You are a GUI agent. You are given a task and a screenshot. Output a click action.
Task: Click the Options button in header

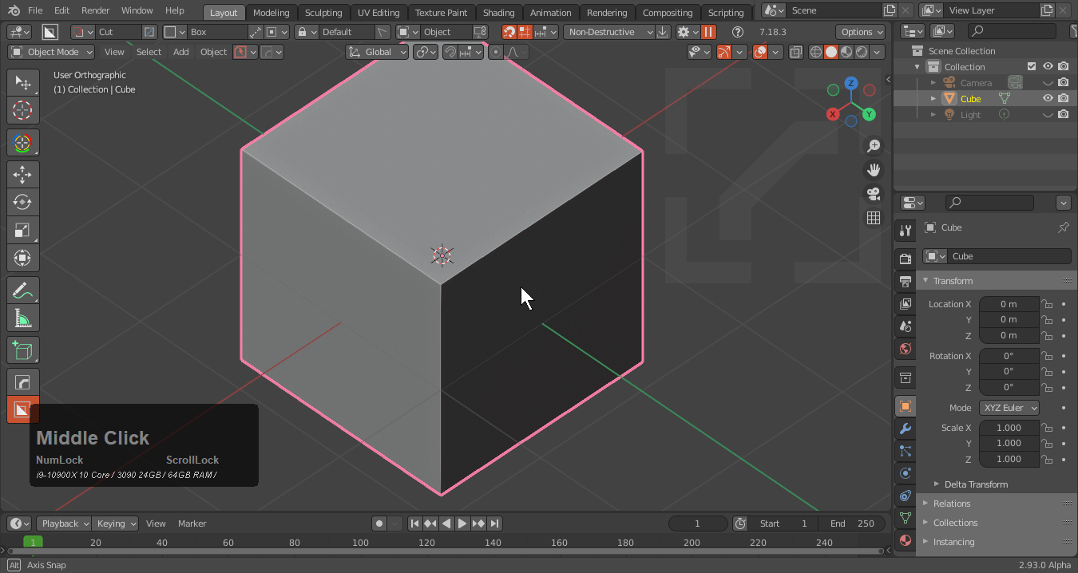(862, 32)
